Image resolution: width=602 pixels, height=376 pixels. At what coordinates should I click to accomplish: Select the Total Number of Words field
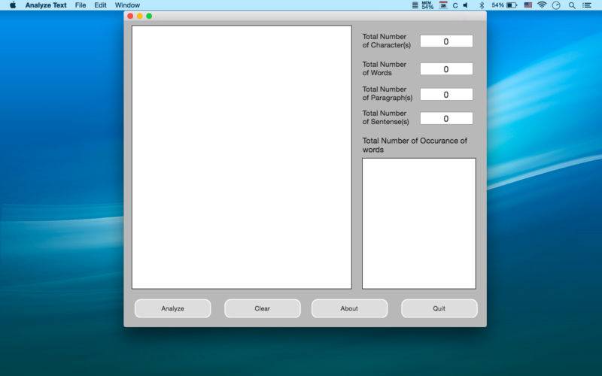(x=446, y=69)
